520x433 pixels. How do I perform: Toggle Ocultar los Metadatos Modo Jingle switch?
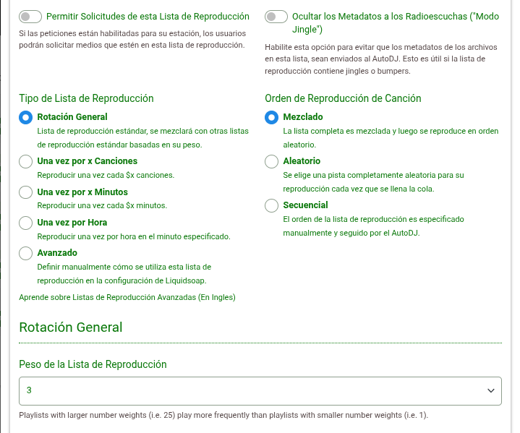pos(276,16)
